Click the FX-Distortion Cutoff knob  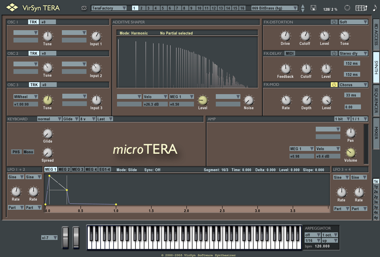(x=305, y=36)
